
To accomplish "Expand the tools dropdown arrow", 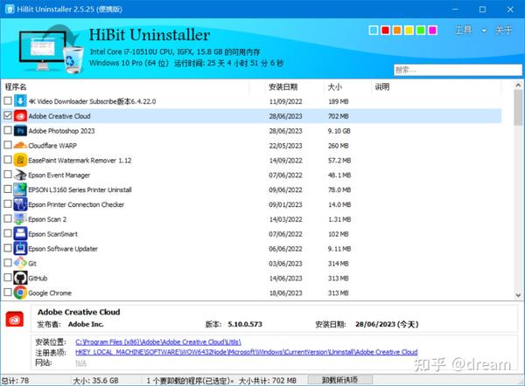I will coord(484,31).
